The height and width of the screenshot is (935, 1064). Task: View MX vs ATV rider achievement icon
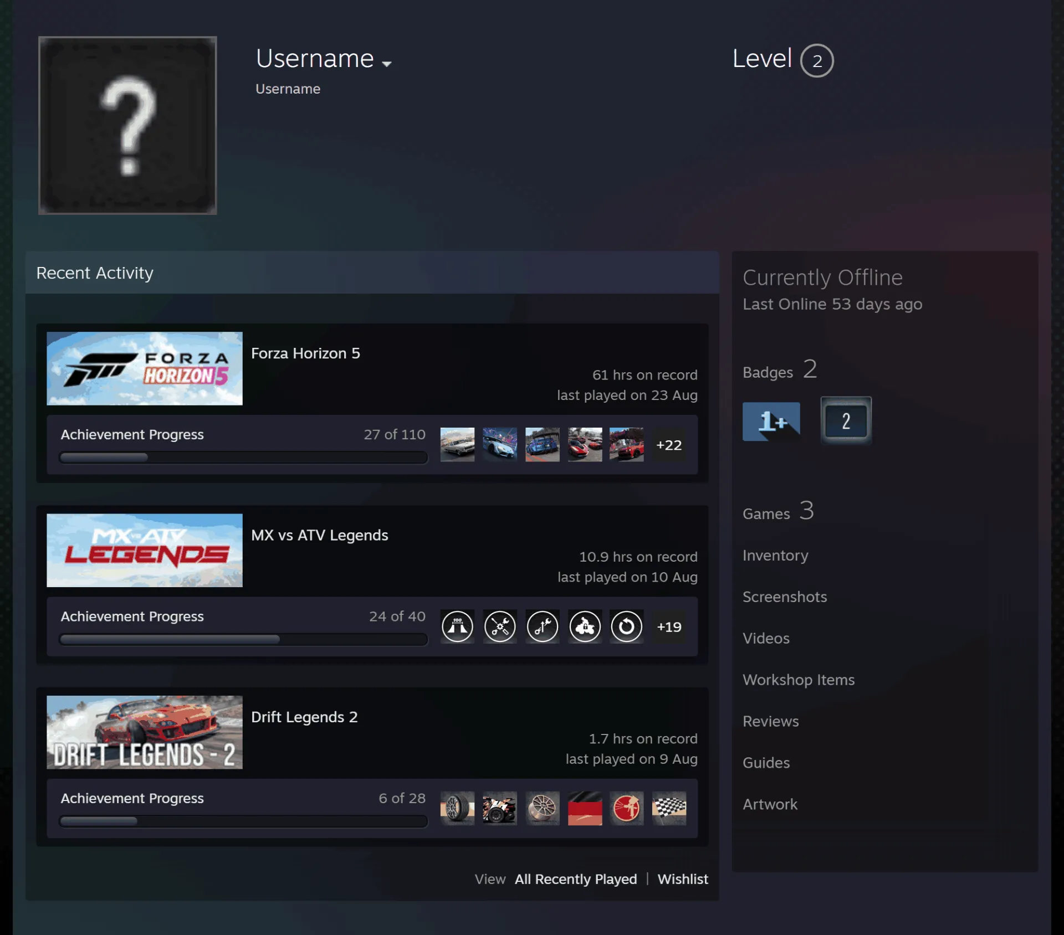[585, 626]
